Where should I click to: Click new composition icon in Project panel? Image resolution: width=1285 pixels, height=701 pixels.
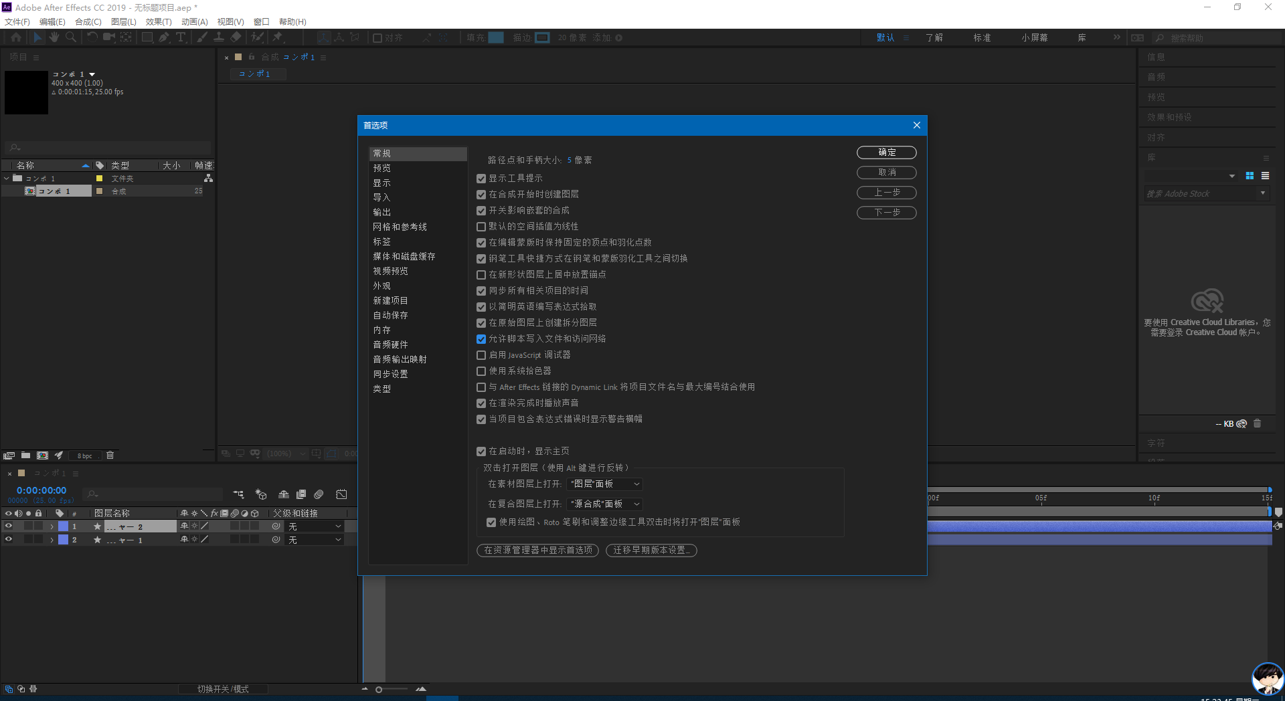(42, 456)
